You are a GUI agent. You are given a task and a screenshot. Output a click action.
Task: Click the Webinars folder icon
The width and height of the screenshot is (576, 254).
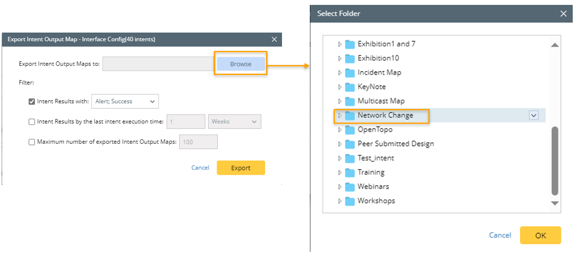tap(350, 187)
